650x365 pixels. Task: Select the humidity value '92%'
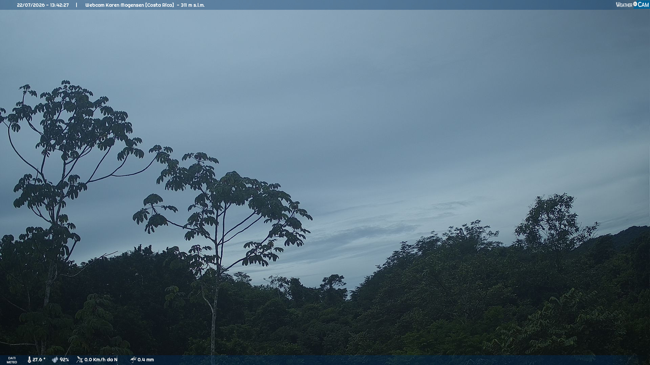(x=64, y=360)
